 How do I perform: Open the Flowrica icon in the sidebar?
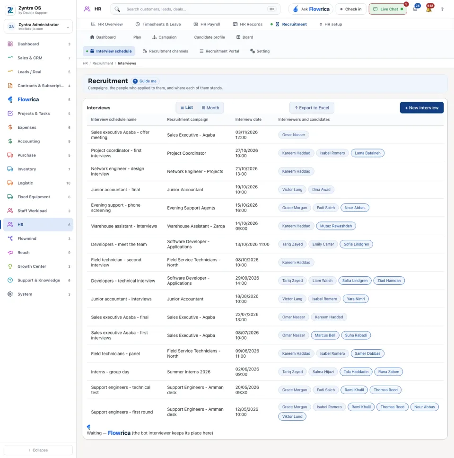click(10, 100)
